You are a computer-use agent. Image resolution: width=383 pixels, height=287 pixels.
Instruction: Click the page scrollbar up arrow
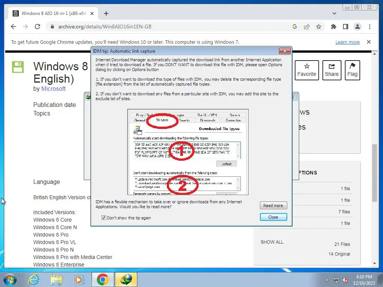[x=374, y=54]
